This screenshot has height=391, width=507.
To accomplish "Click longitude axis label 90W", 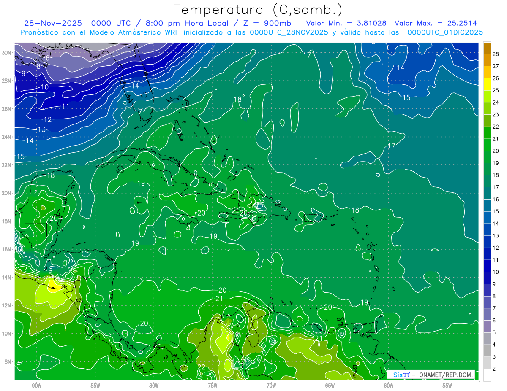I will tap(36, 386).
